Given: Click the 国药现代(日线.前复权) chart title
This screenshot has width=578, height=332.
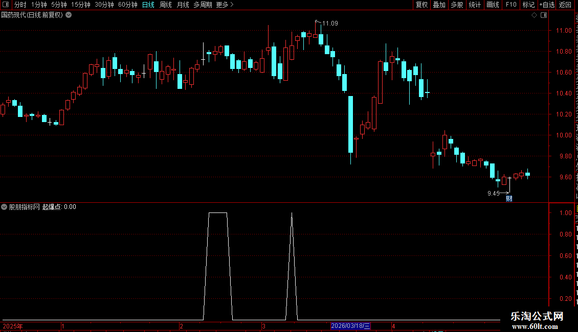Looking at the screenshot, I should pyautogui.click(x=32, y=15).
